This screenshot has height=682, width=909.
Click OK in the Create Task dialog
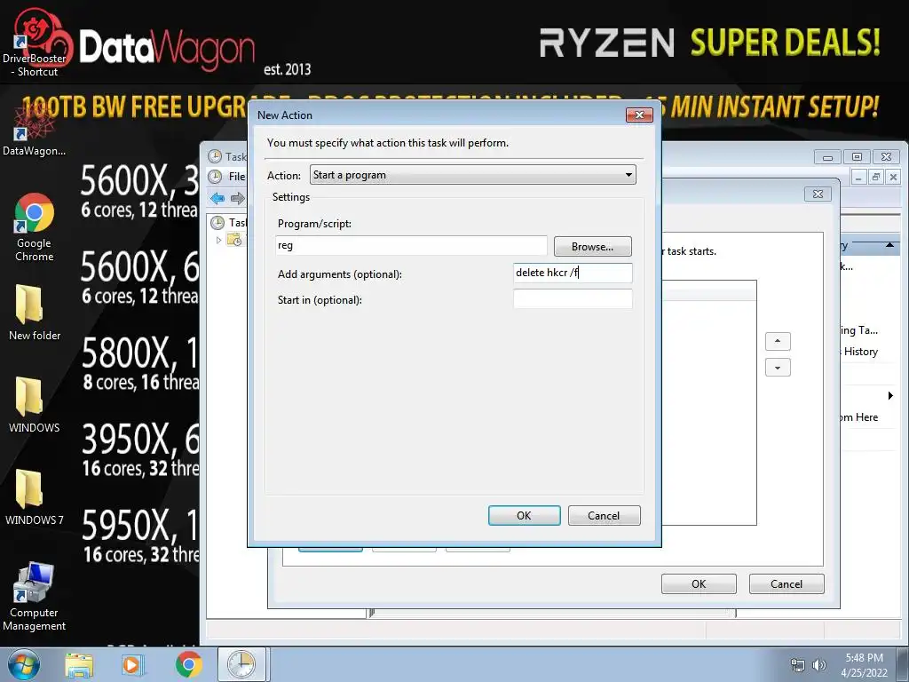point(699,584)
